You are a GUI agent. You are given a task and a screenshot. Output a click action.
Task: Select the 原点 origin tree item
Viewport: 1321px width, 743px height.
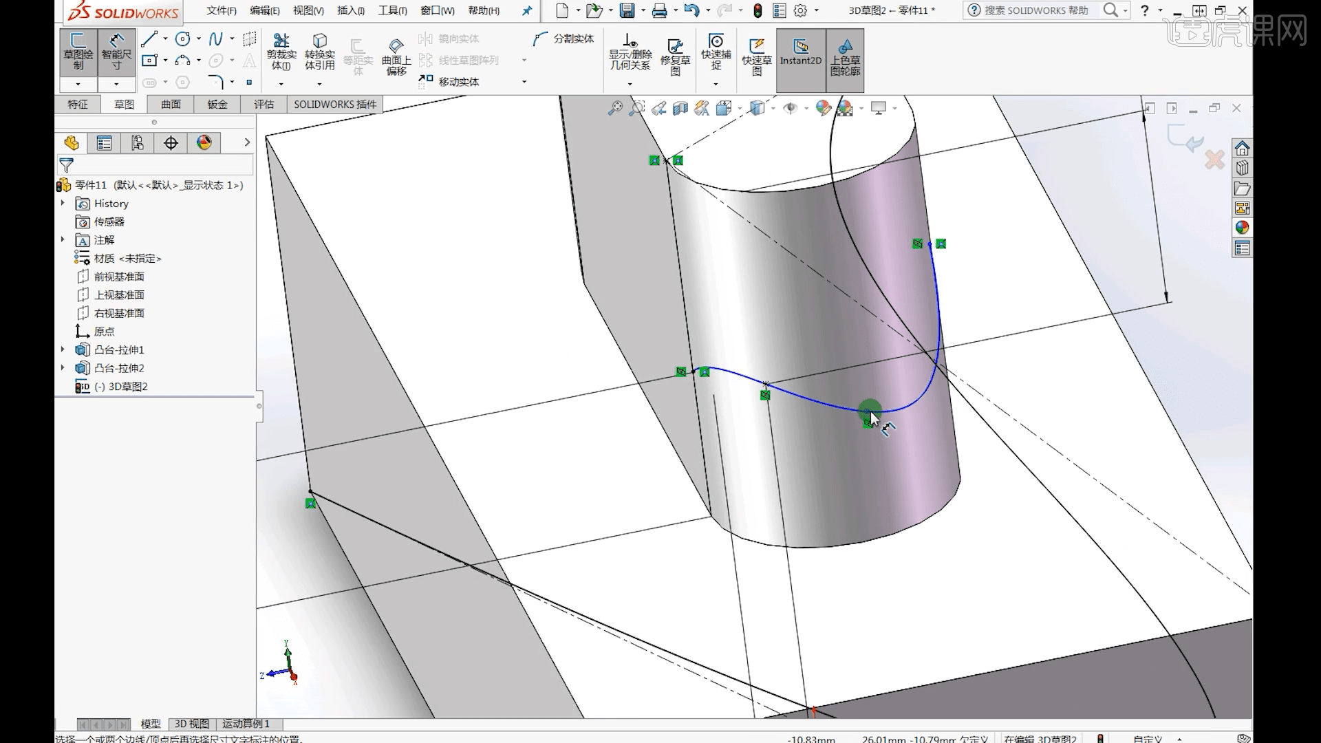[x=96, y=332]
